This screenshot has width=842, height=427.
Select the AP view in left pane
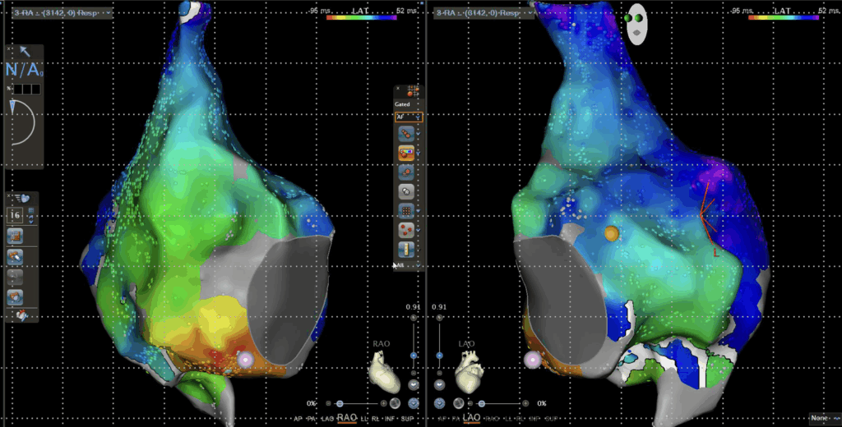(298, 419)
